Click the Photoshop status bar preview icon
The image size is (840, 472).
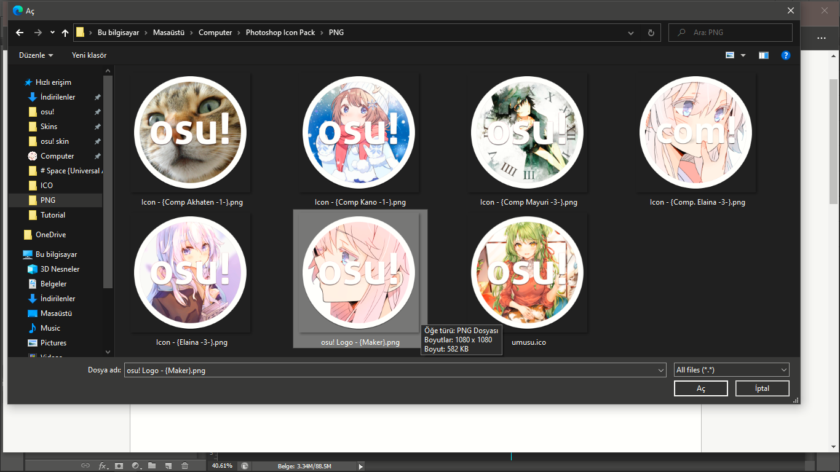(x=245, y=466)
